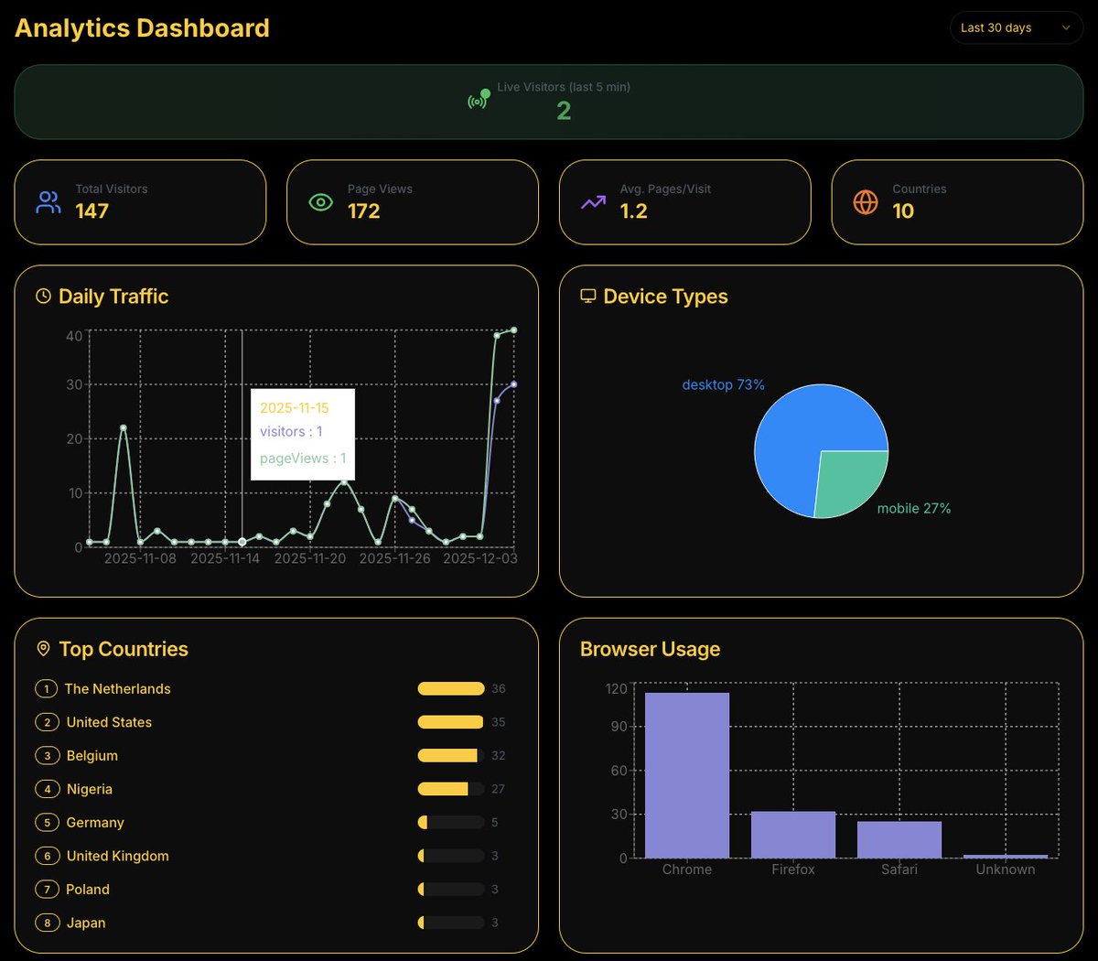Click the Netherlands visitor count 36
This screenshot has height=961, width=1098.
[x=499, y=689]
